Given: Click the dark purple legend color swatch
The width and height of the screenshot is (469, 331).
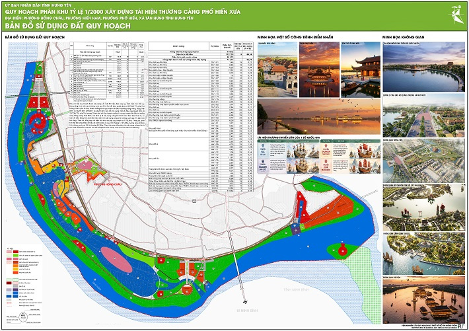Looking at the screenshot, I should click(16, 289).
